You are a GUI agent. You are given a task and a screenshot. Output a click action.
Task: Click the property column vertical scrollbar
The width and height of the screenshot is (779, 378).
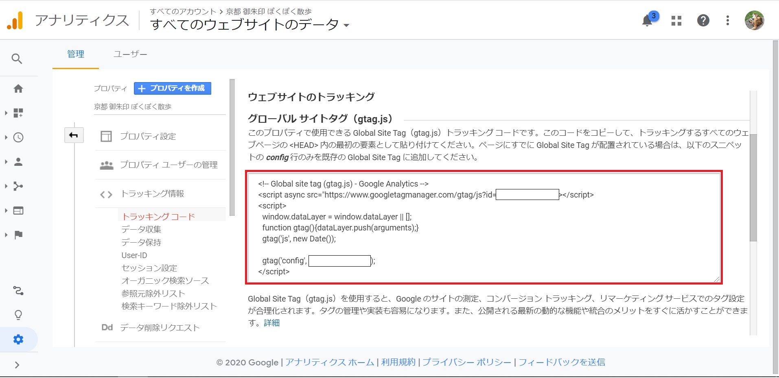point(232,147)
